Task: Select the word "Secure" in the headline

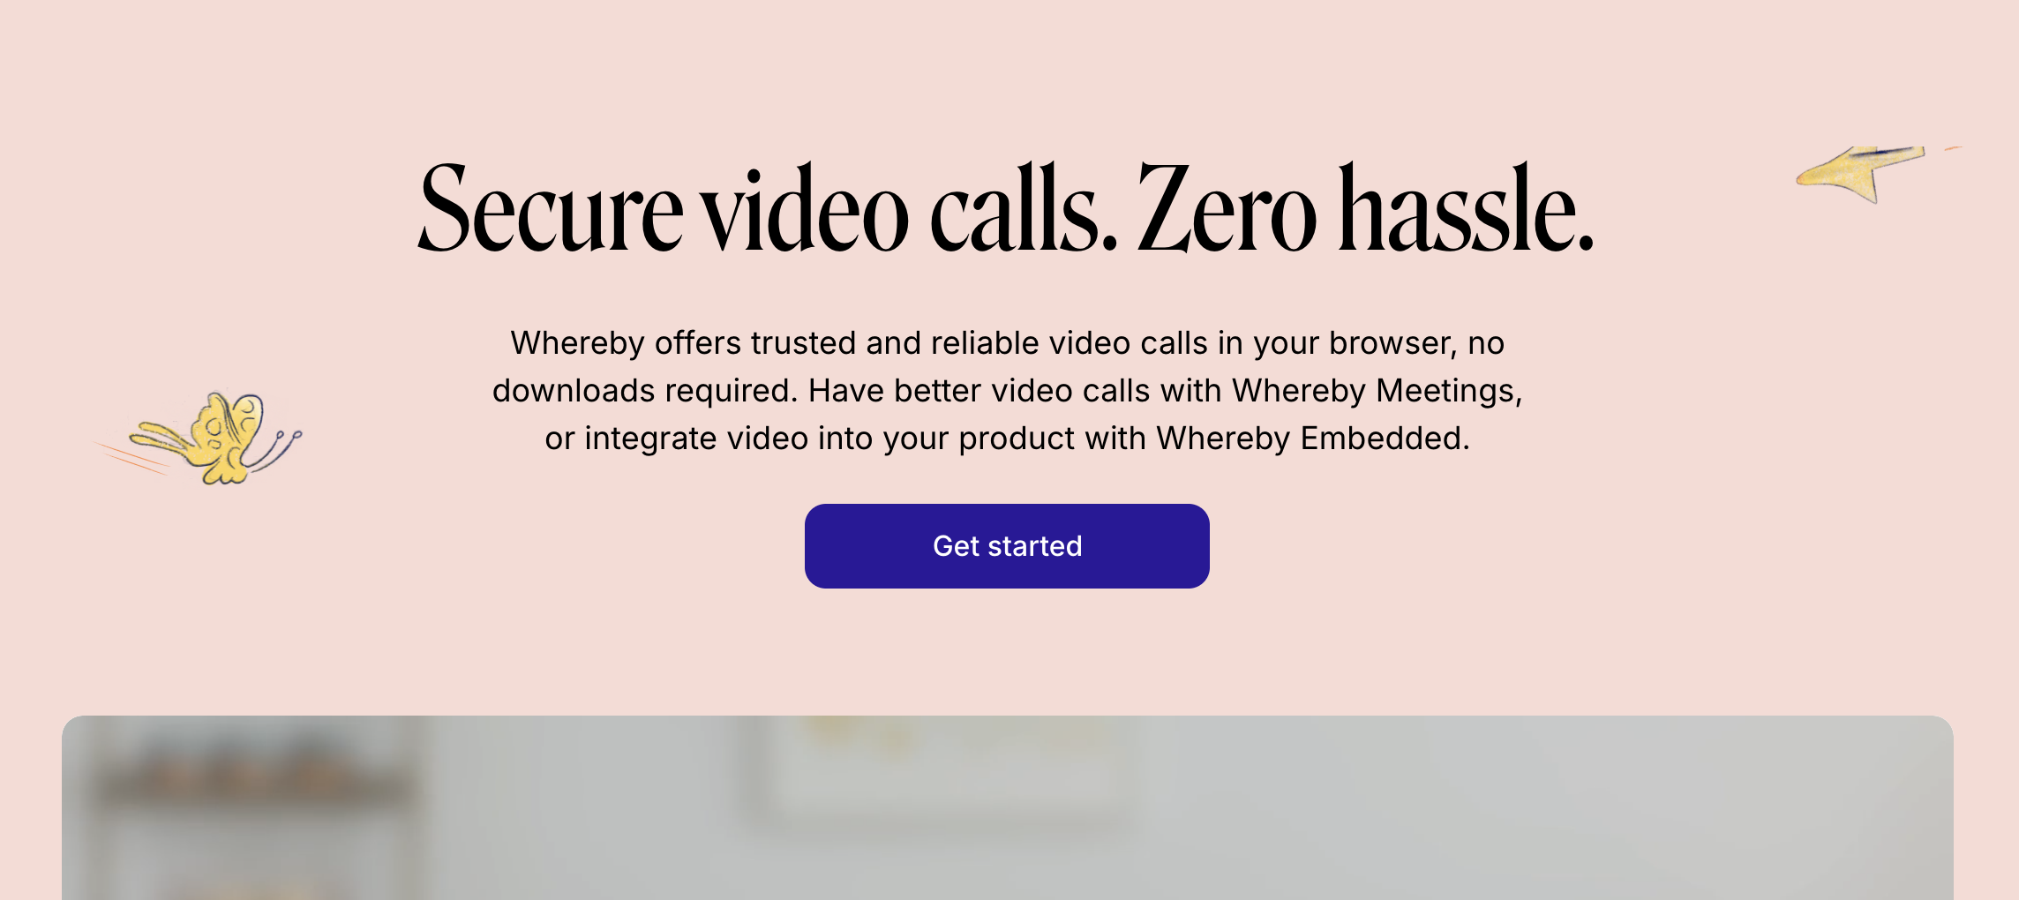Action: 551,210
